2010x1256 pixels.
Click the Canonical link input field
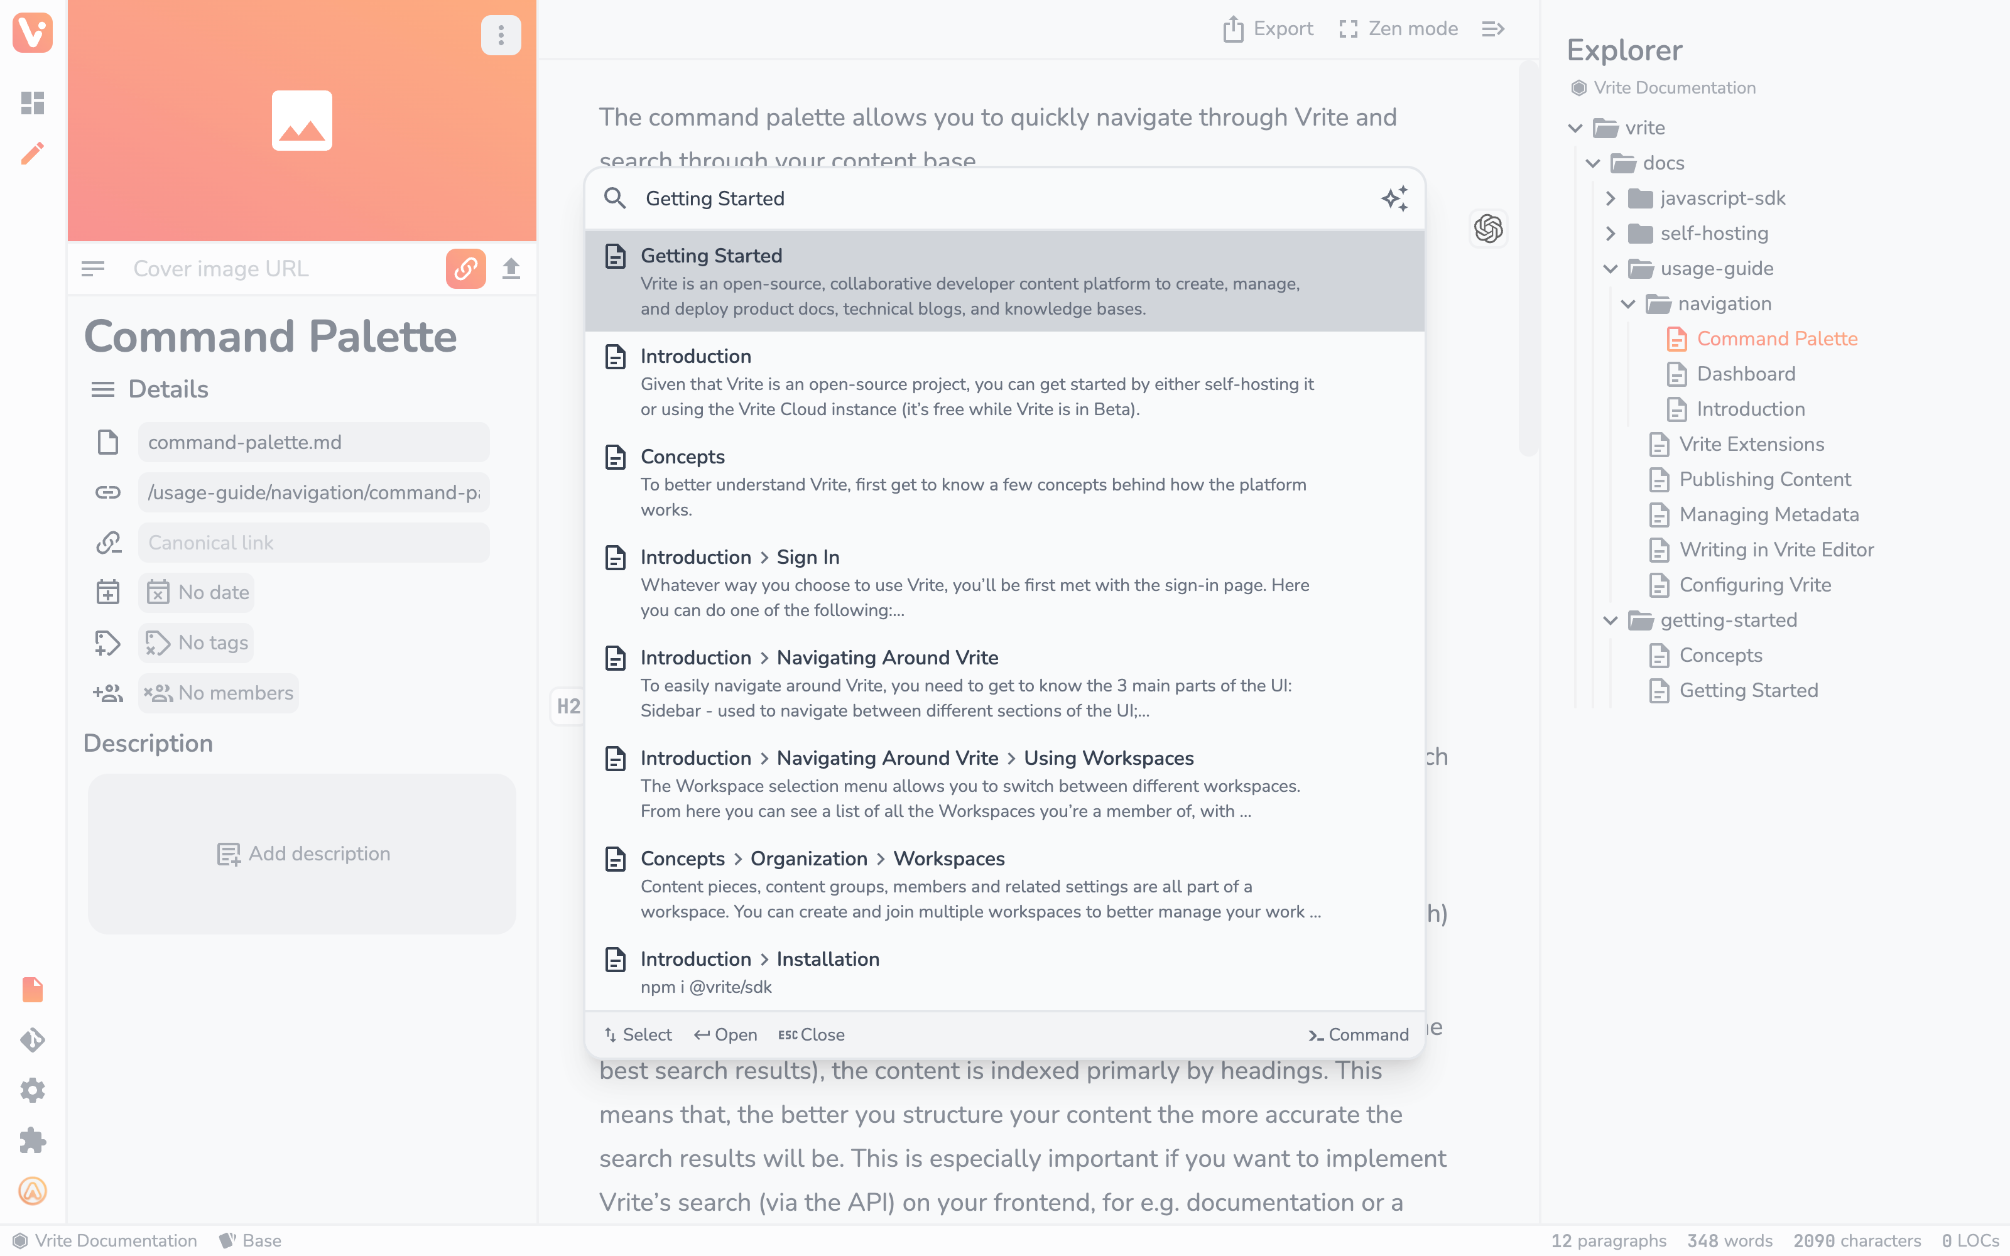(x=314, y=543)
